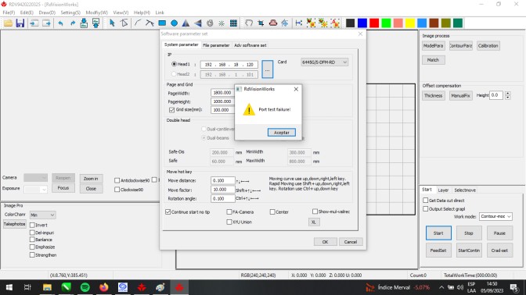Check the Show-mul-valrec option
The width and height of the screenshot is (526, 295).
[x=315, y=211]
